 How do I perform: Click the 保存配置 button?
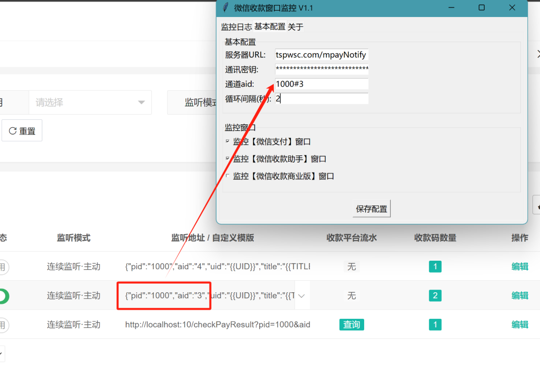coord(371,209)
